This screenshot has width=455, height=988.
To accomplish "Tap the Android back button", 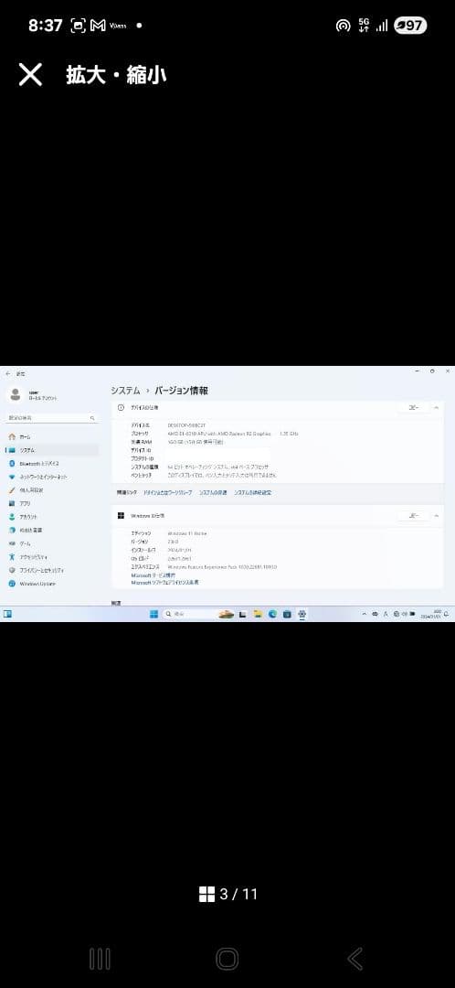I will [x=354, y=959].
